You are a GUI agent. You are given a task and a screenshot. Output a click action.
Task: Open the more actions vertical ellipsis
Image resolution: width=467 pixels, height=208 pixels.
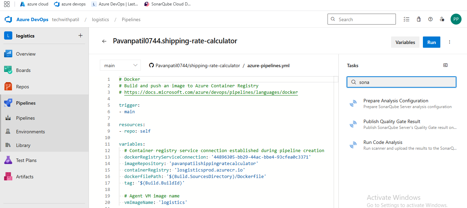click(450, 42)
